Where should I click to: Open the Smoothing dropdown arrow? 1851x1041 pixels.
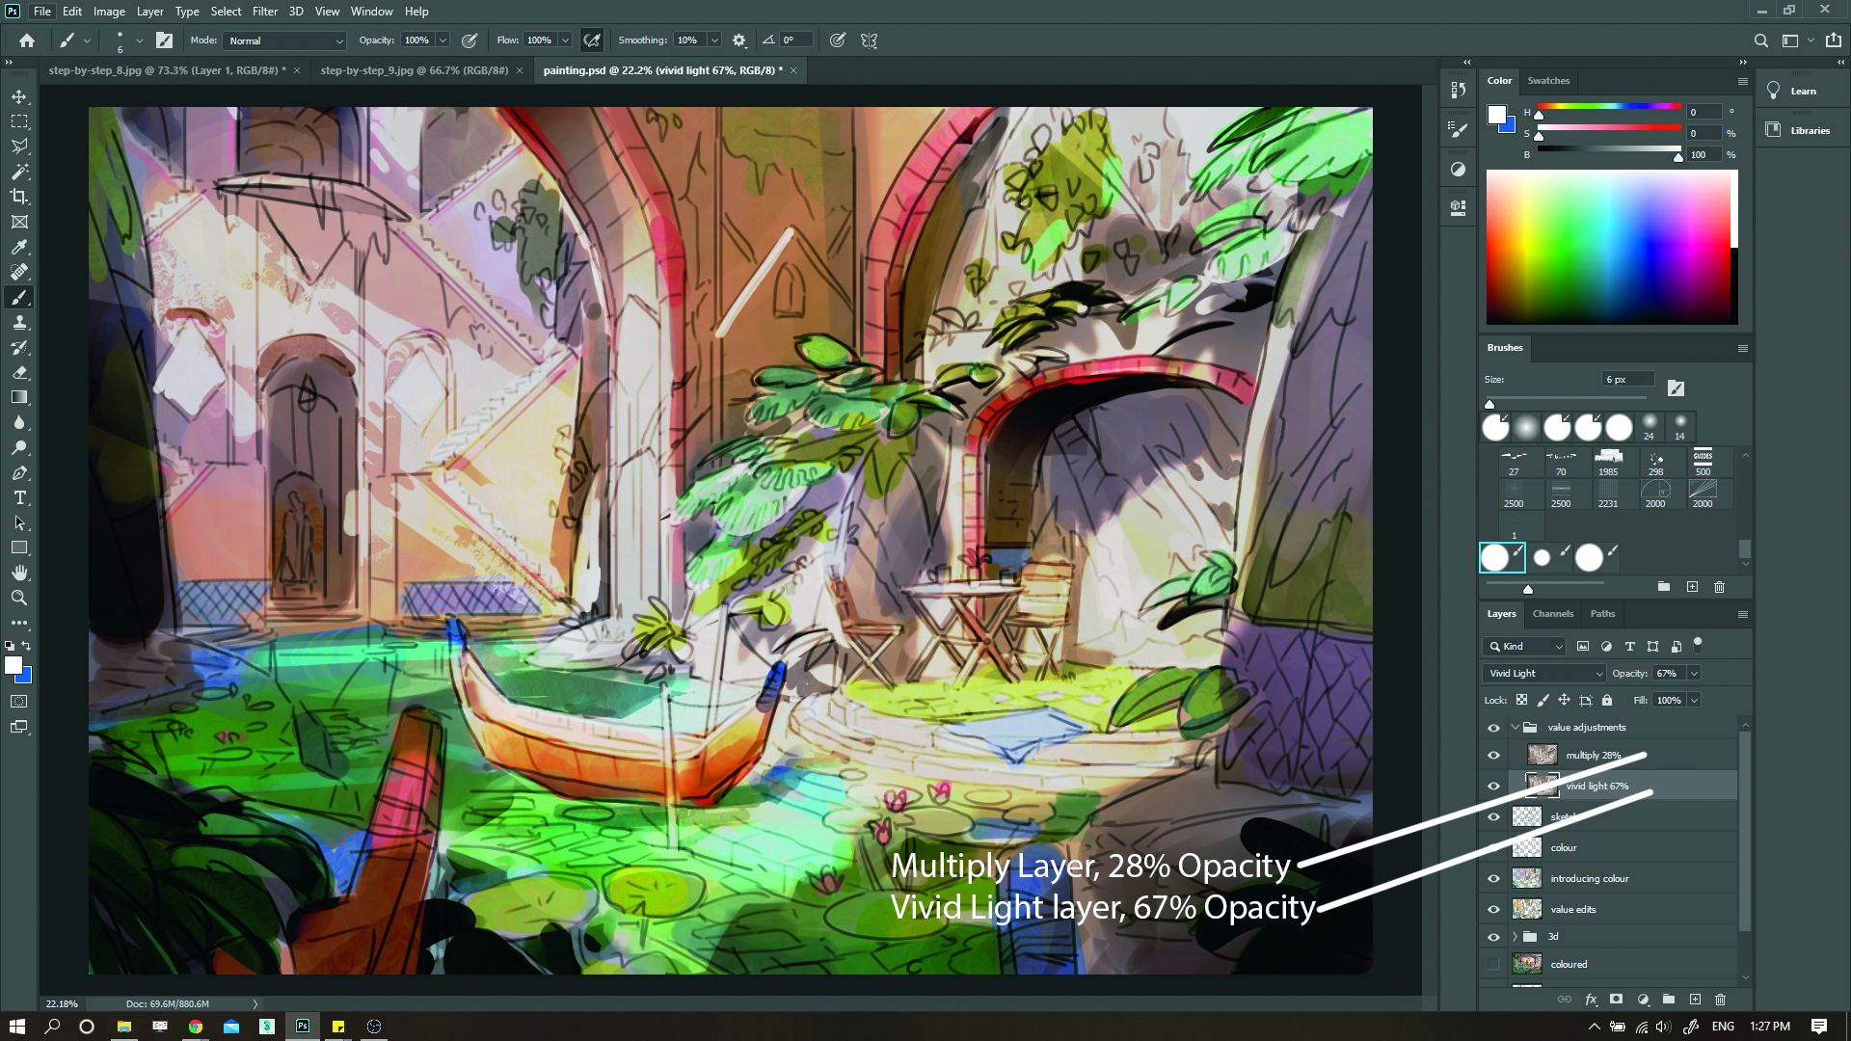[x=714, y=40]
